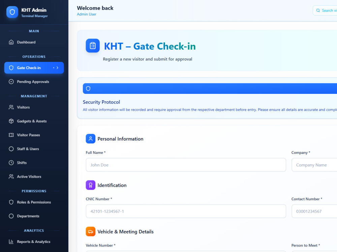
Task: Navigate to Staff & Users
Action: 34,149
